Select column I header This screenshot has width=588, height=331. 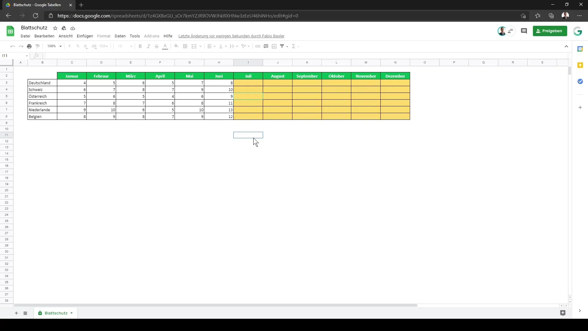pyautogui.click(x=248, y=63)
